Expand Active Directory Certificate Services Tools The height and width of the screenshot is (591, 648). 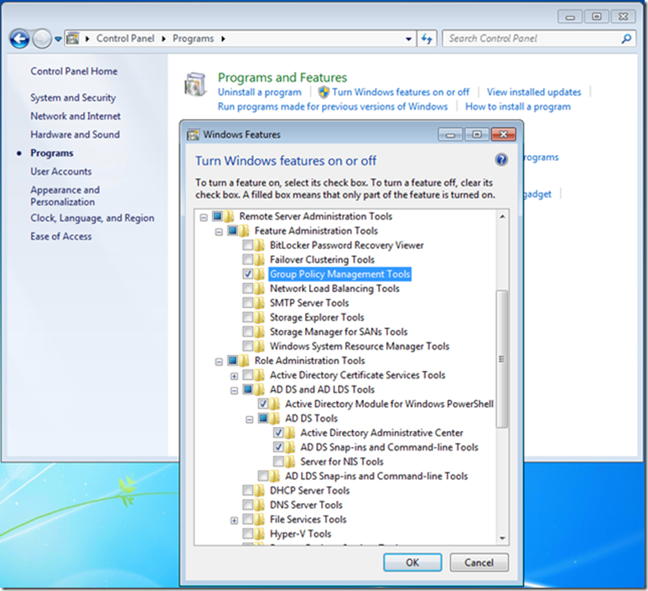(234, 376)
